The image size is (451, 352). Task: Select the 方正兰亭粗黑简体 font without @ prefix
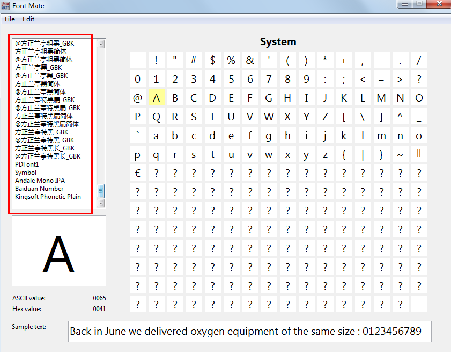(x=41, y=51)
